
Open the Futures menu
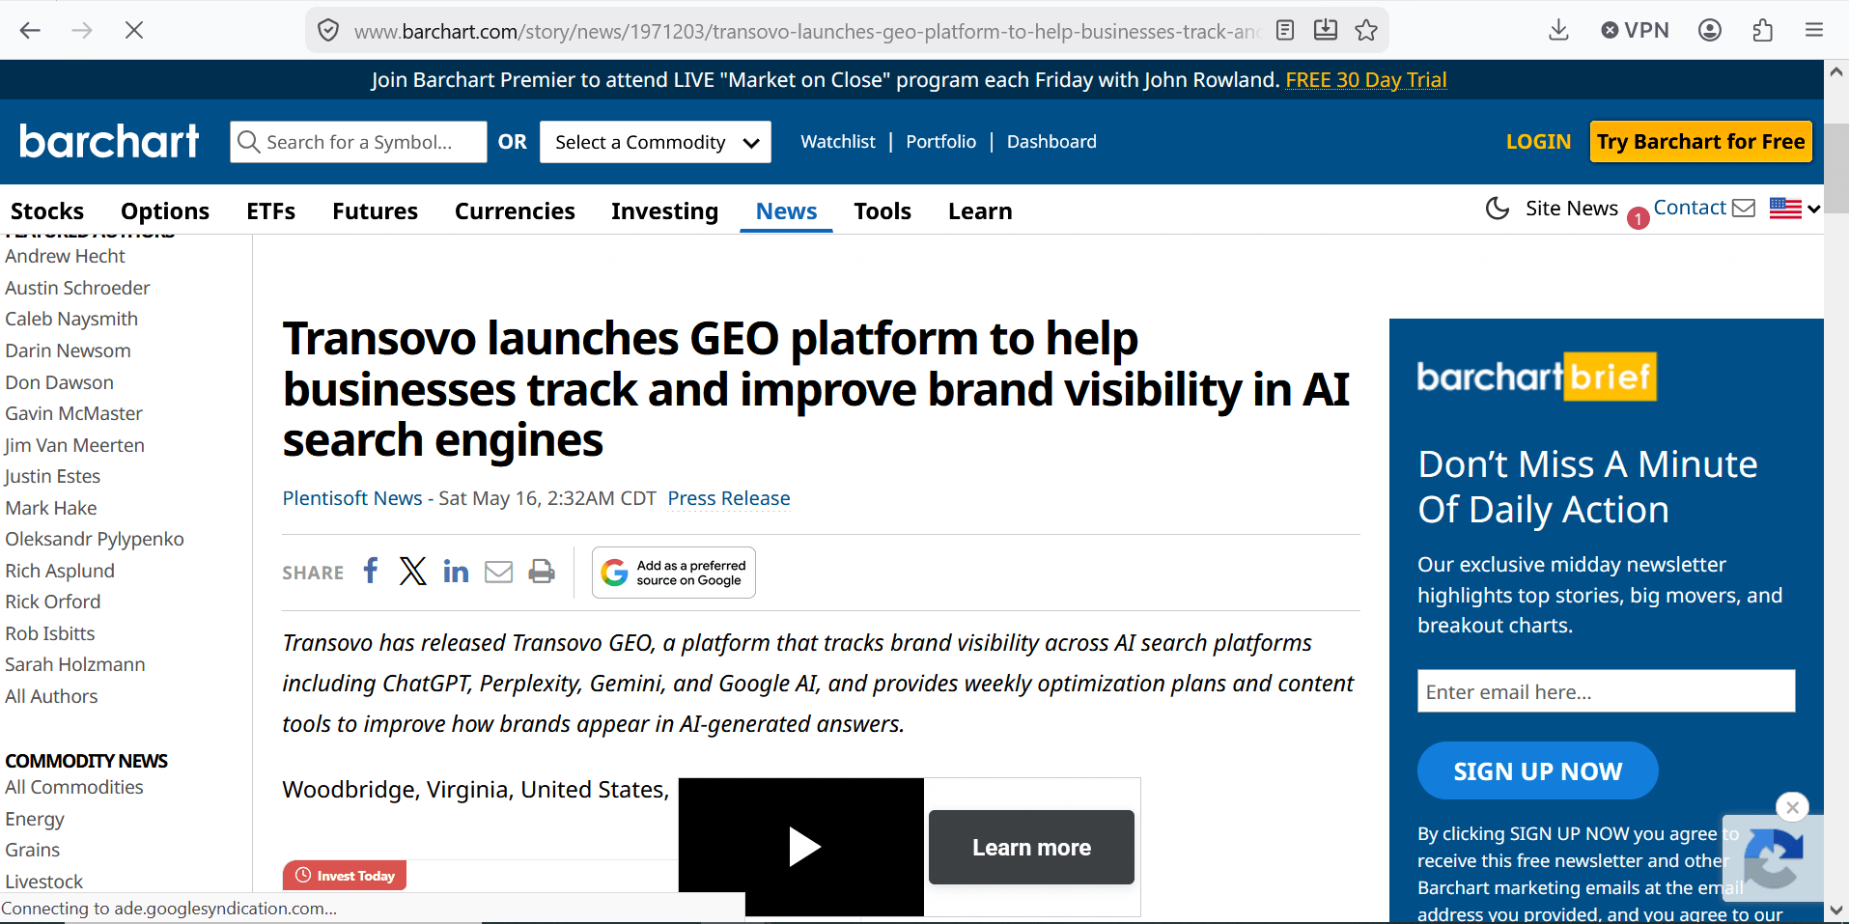(x=376, y=211)
